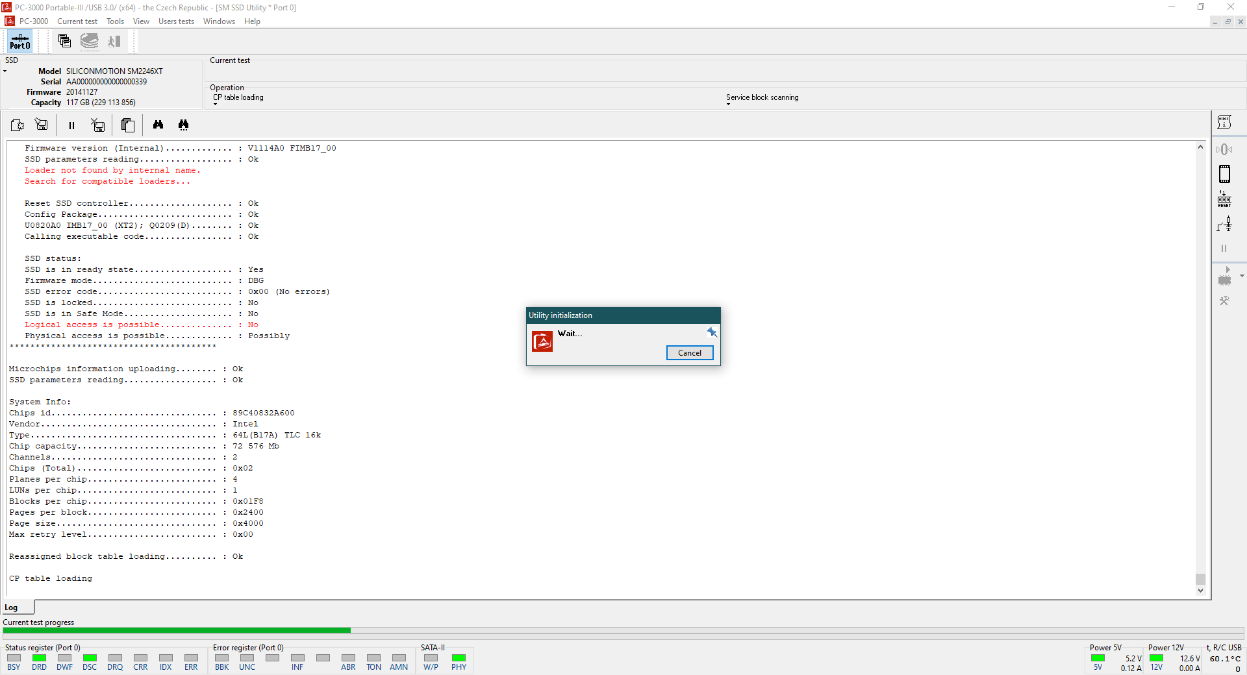Viewport: 1247px width, 675px height.
Task: Click the counter RESET sidebar icon
Action: pyautogui.click(x=1224, y=199)
